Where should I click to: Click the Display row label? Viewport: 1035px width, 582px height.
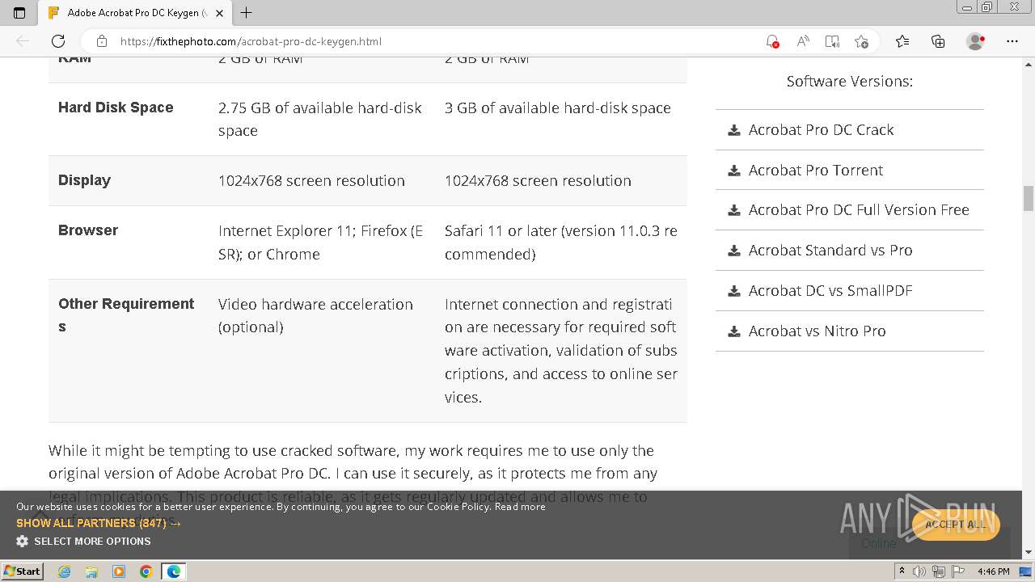84,180
